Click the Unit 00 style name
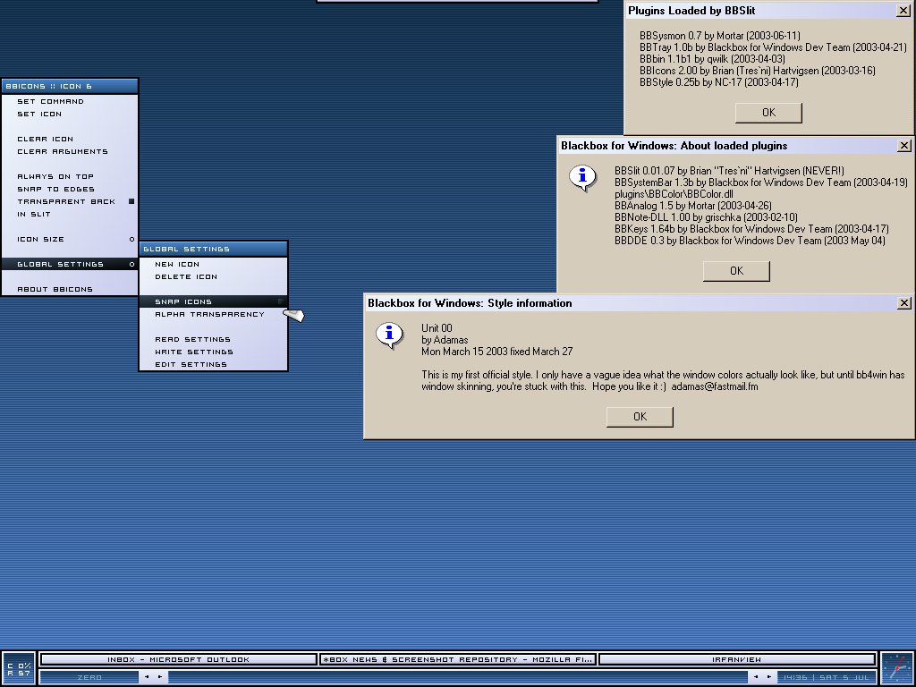Image resolution: width=916 pixels, height=687 pixels. pyautogui.click(x=437, y=328)
